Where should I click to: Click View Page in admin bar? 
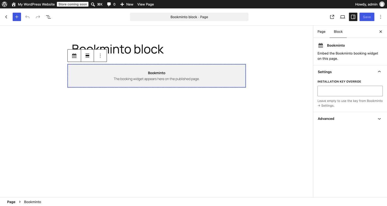pyautogui.click(x=146, y=4)
